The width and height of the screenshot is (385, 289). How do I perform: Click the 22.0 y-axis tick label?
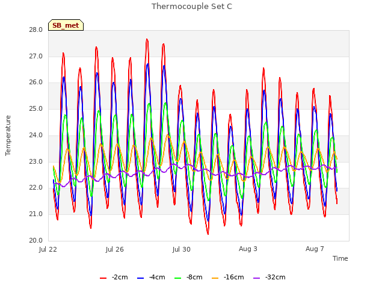pos(36,188)
